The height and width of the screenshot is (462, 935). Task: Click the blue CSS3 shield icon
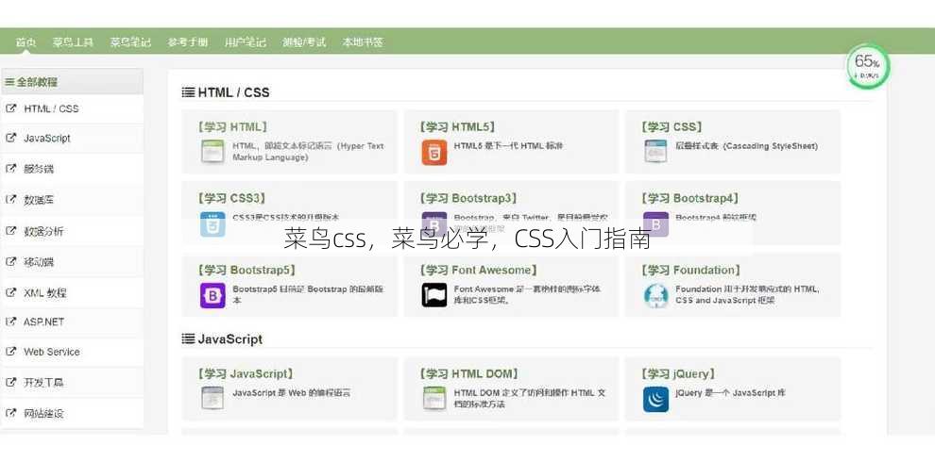click(212, 224)
